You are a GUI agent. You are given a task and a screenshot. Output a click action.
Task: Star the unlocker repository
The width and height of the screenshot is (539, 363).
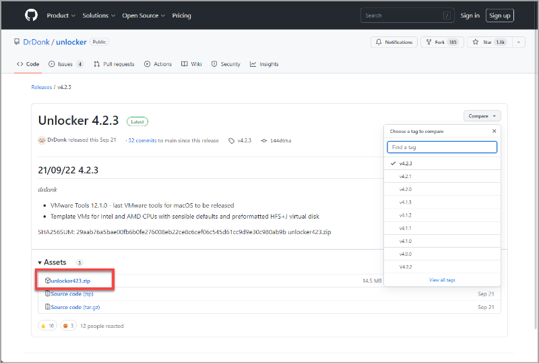(x=490, y=42)
